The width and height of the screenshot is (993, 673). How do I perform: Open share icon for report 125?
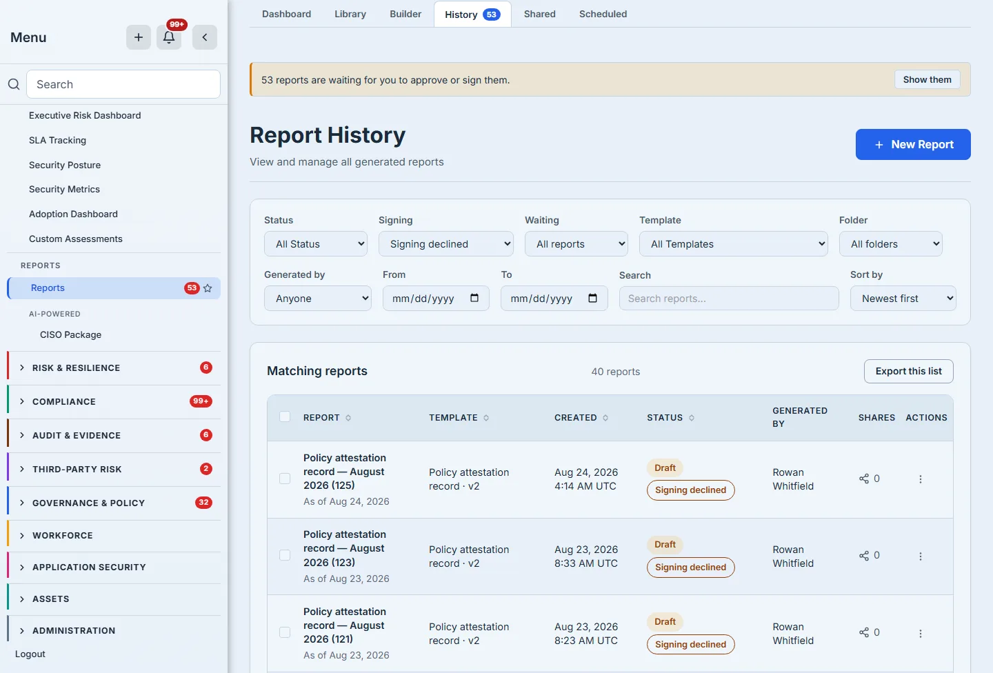click(x=864, y=479)
